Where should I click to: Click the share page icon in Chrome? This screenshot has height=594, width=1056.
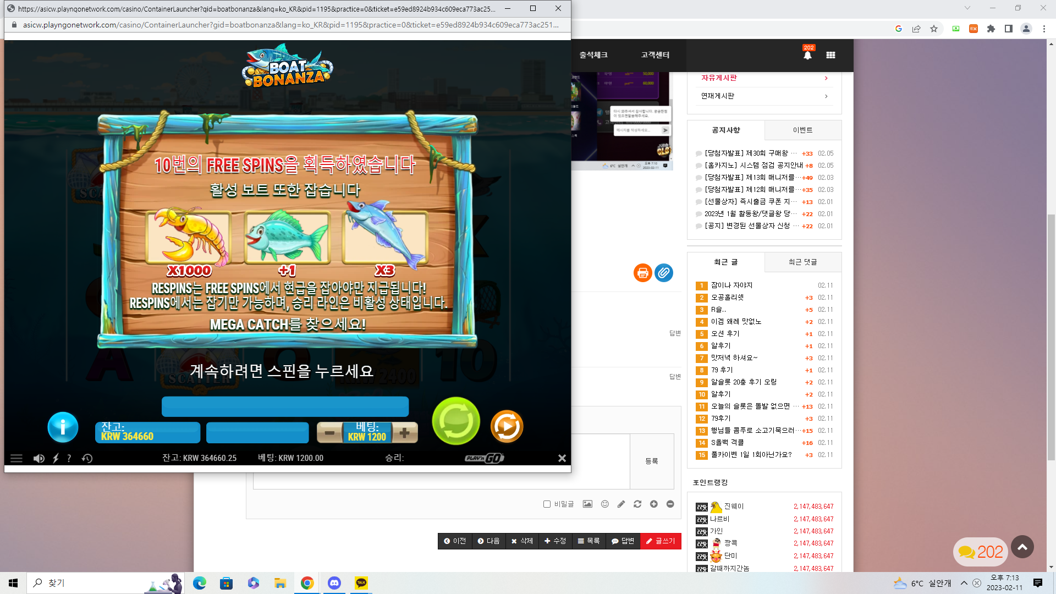tap(916, 29)
